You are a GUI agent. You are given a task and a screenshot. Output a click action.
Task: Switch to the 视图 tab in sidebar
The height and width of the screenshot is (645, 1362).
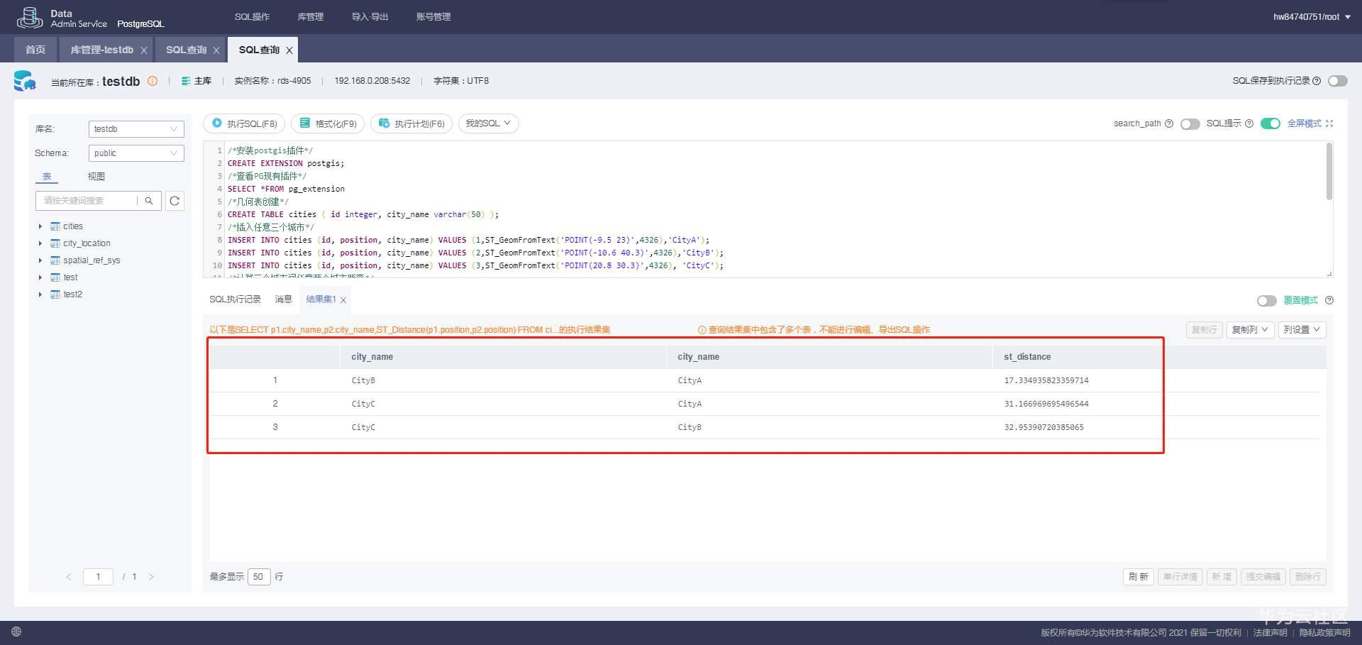(x=96, y=177)
